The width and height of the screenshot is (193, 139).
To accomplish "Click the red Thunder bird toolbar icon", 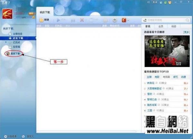I will pyautogui.click(x=124, y=20).
